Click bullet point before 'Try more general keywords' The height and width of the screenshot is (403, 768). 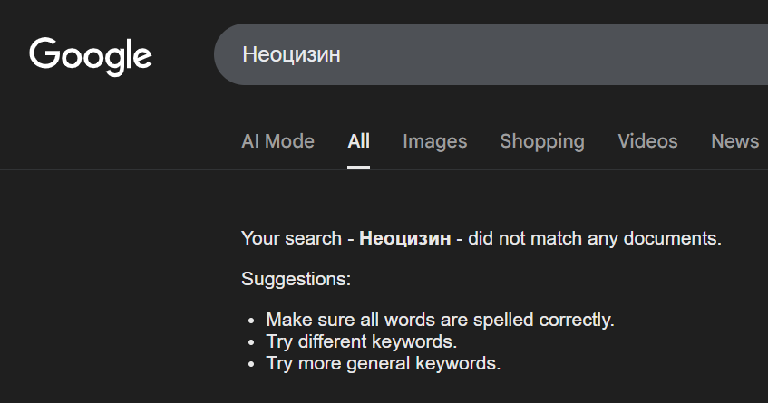click(253, 364)
